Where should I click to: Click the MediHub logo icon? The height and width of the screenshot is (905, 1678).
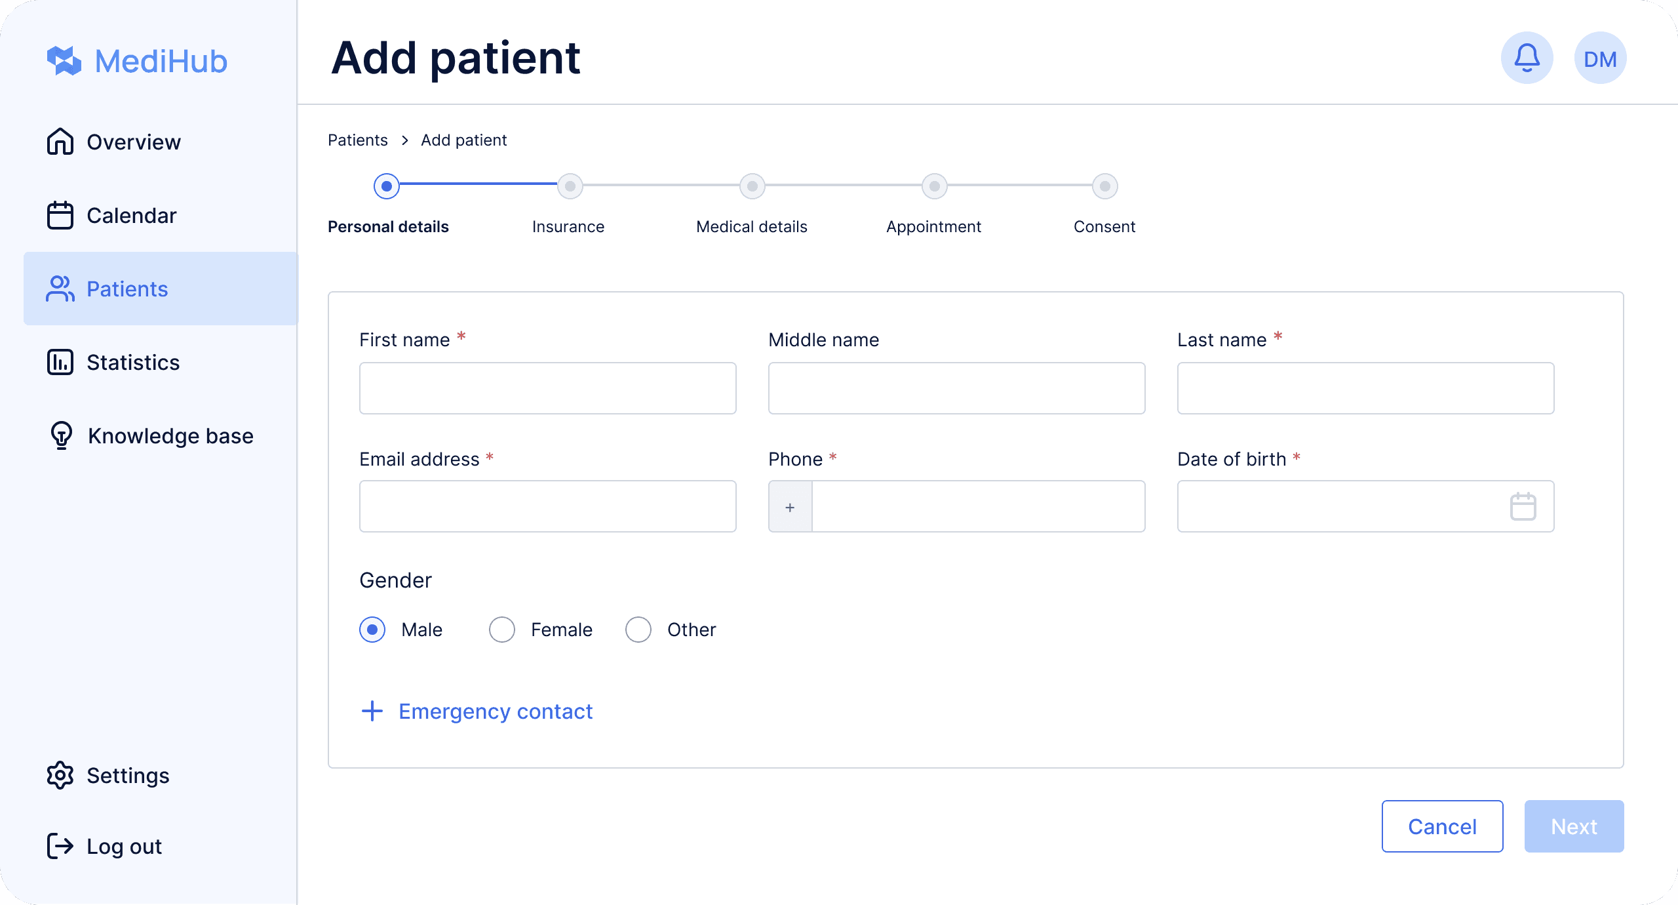(x=64, y=61)
